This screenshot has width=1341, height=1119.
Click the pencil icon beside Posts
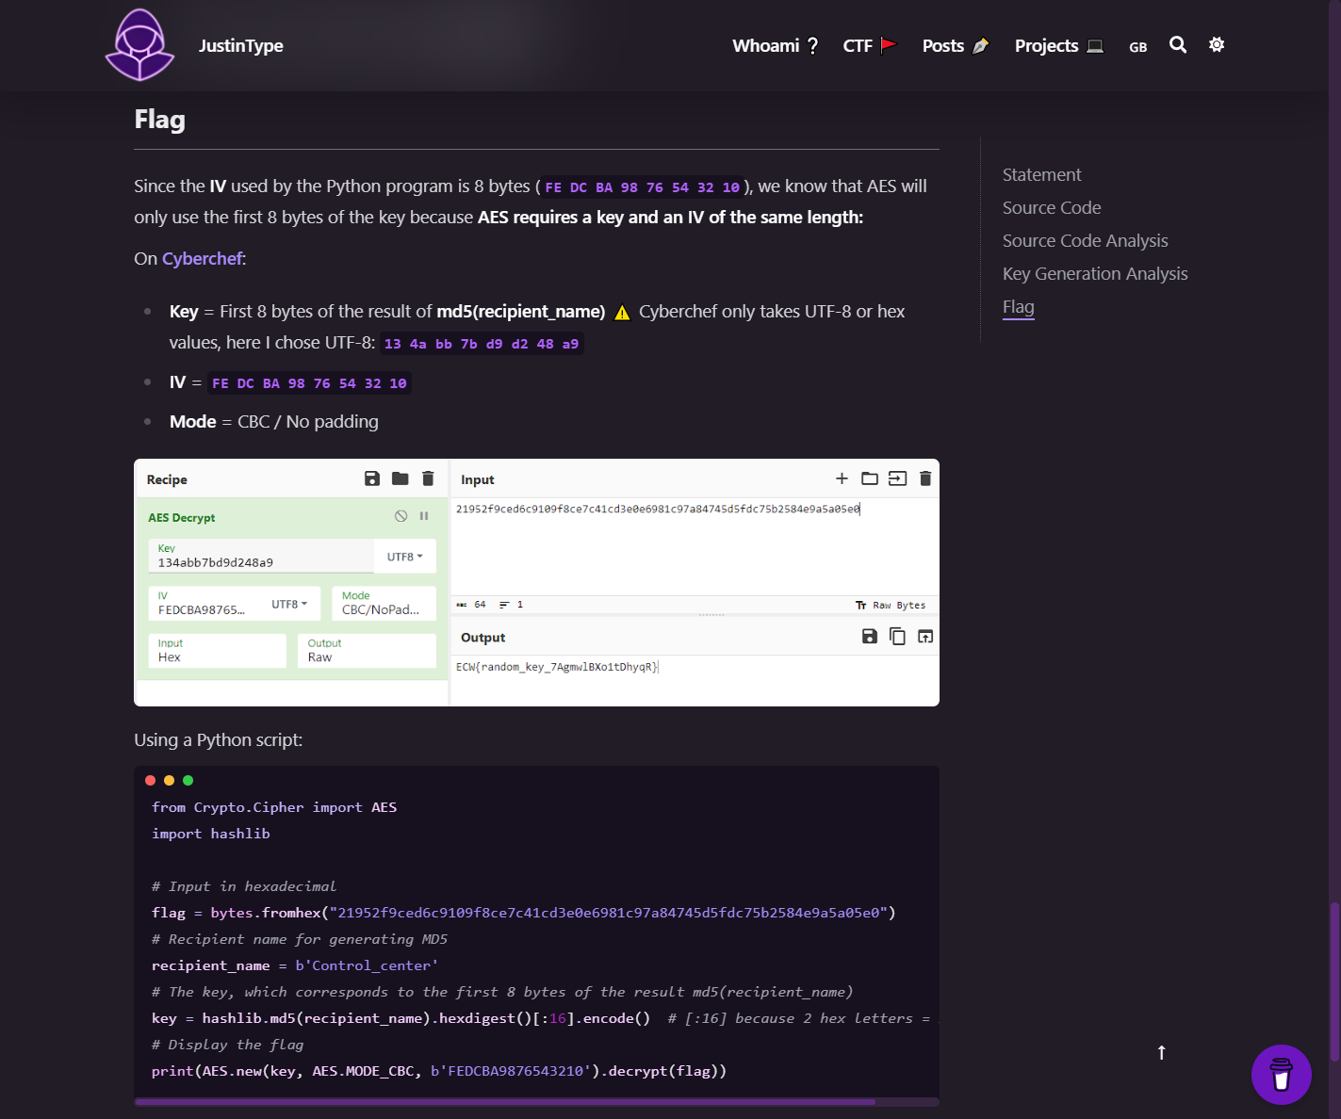[980, 45]
